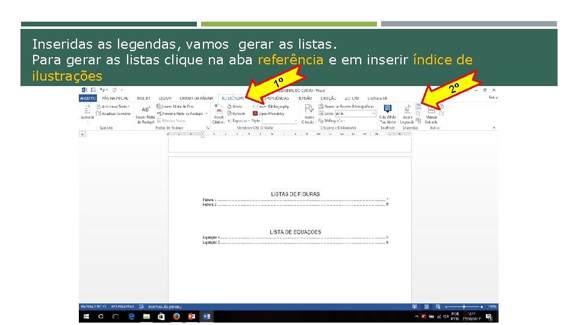Click EndNote Cite While You Write icon

[x=387, y=108]
